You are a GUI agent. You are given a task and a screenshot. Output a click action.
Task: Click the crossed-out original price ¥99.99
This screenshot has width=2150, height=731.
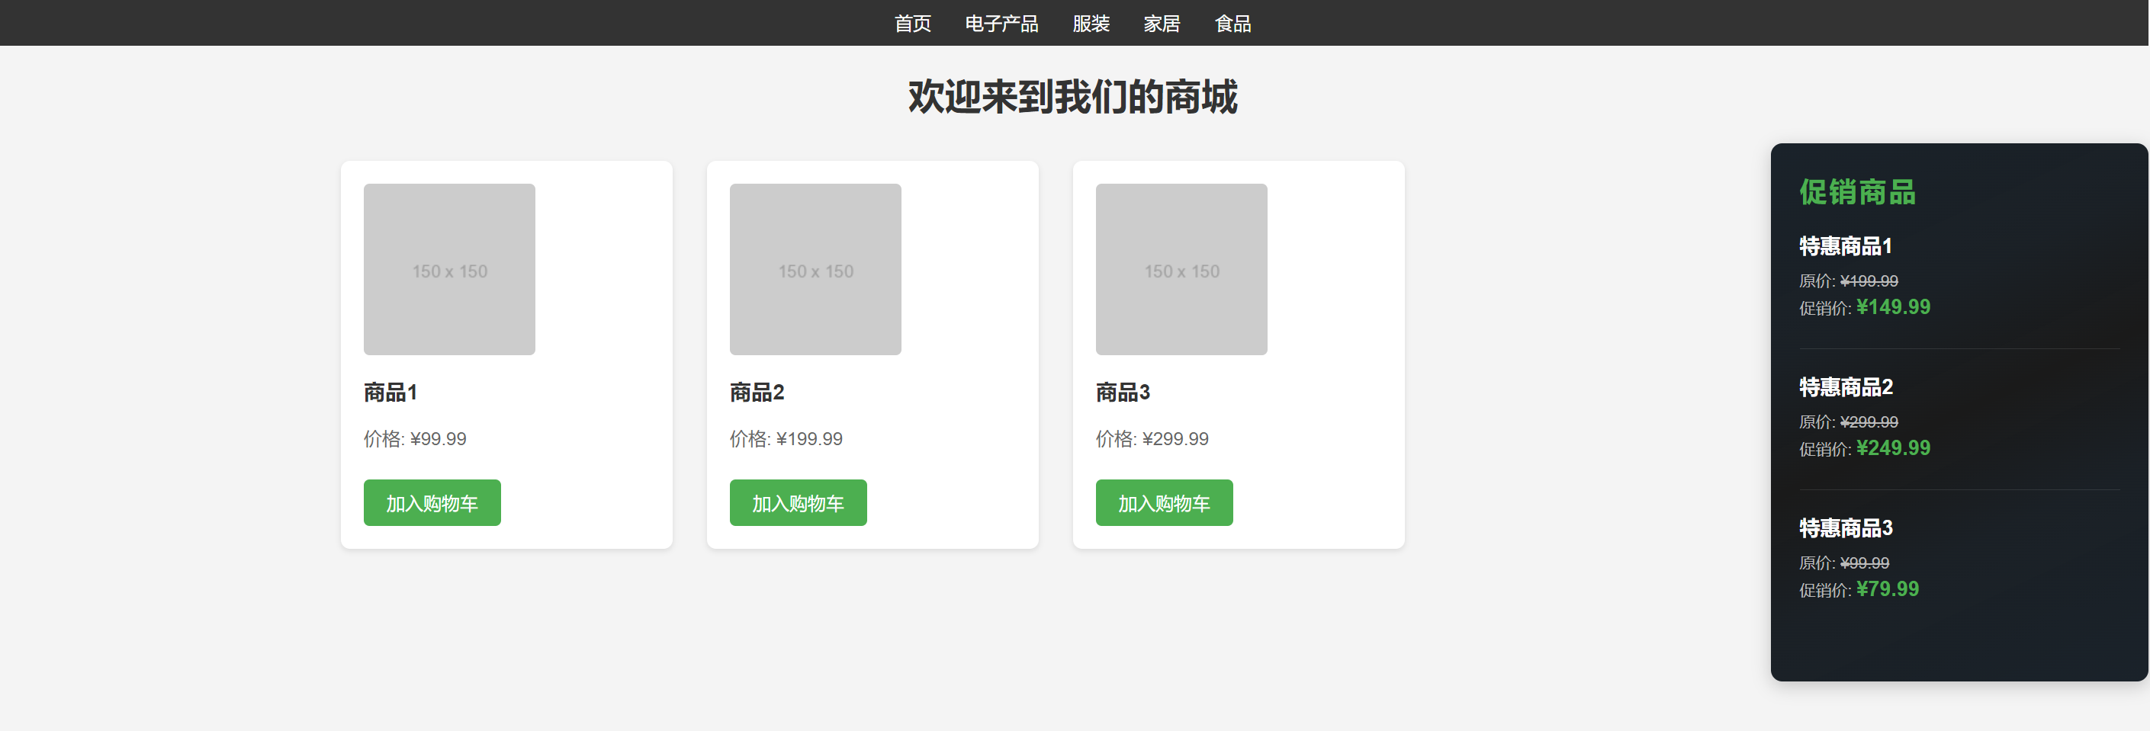pos(1865,563)
